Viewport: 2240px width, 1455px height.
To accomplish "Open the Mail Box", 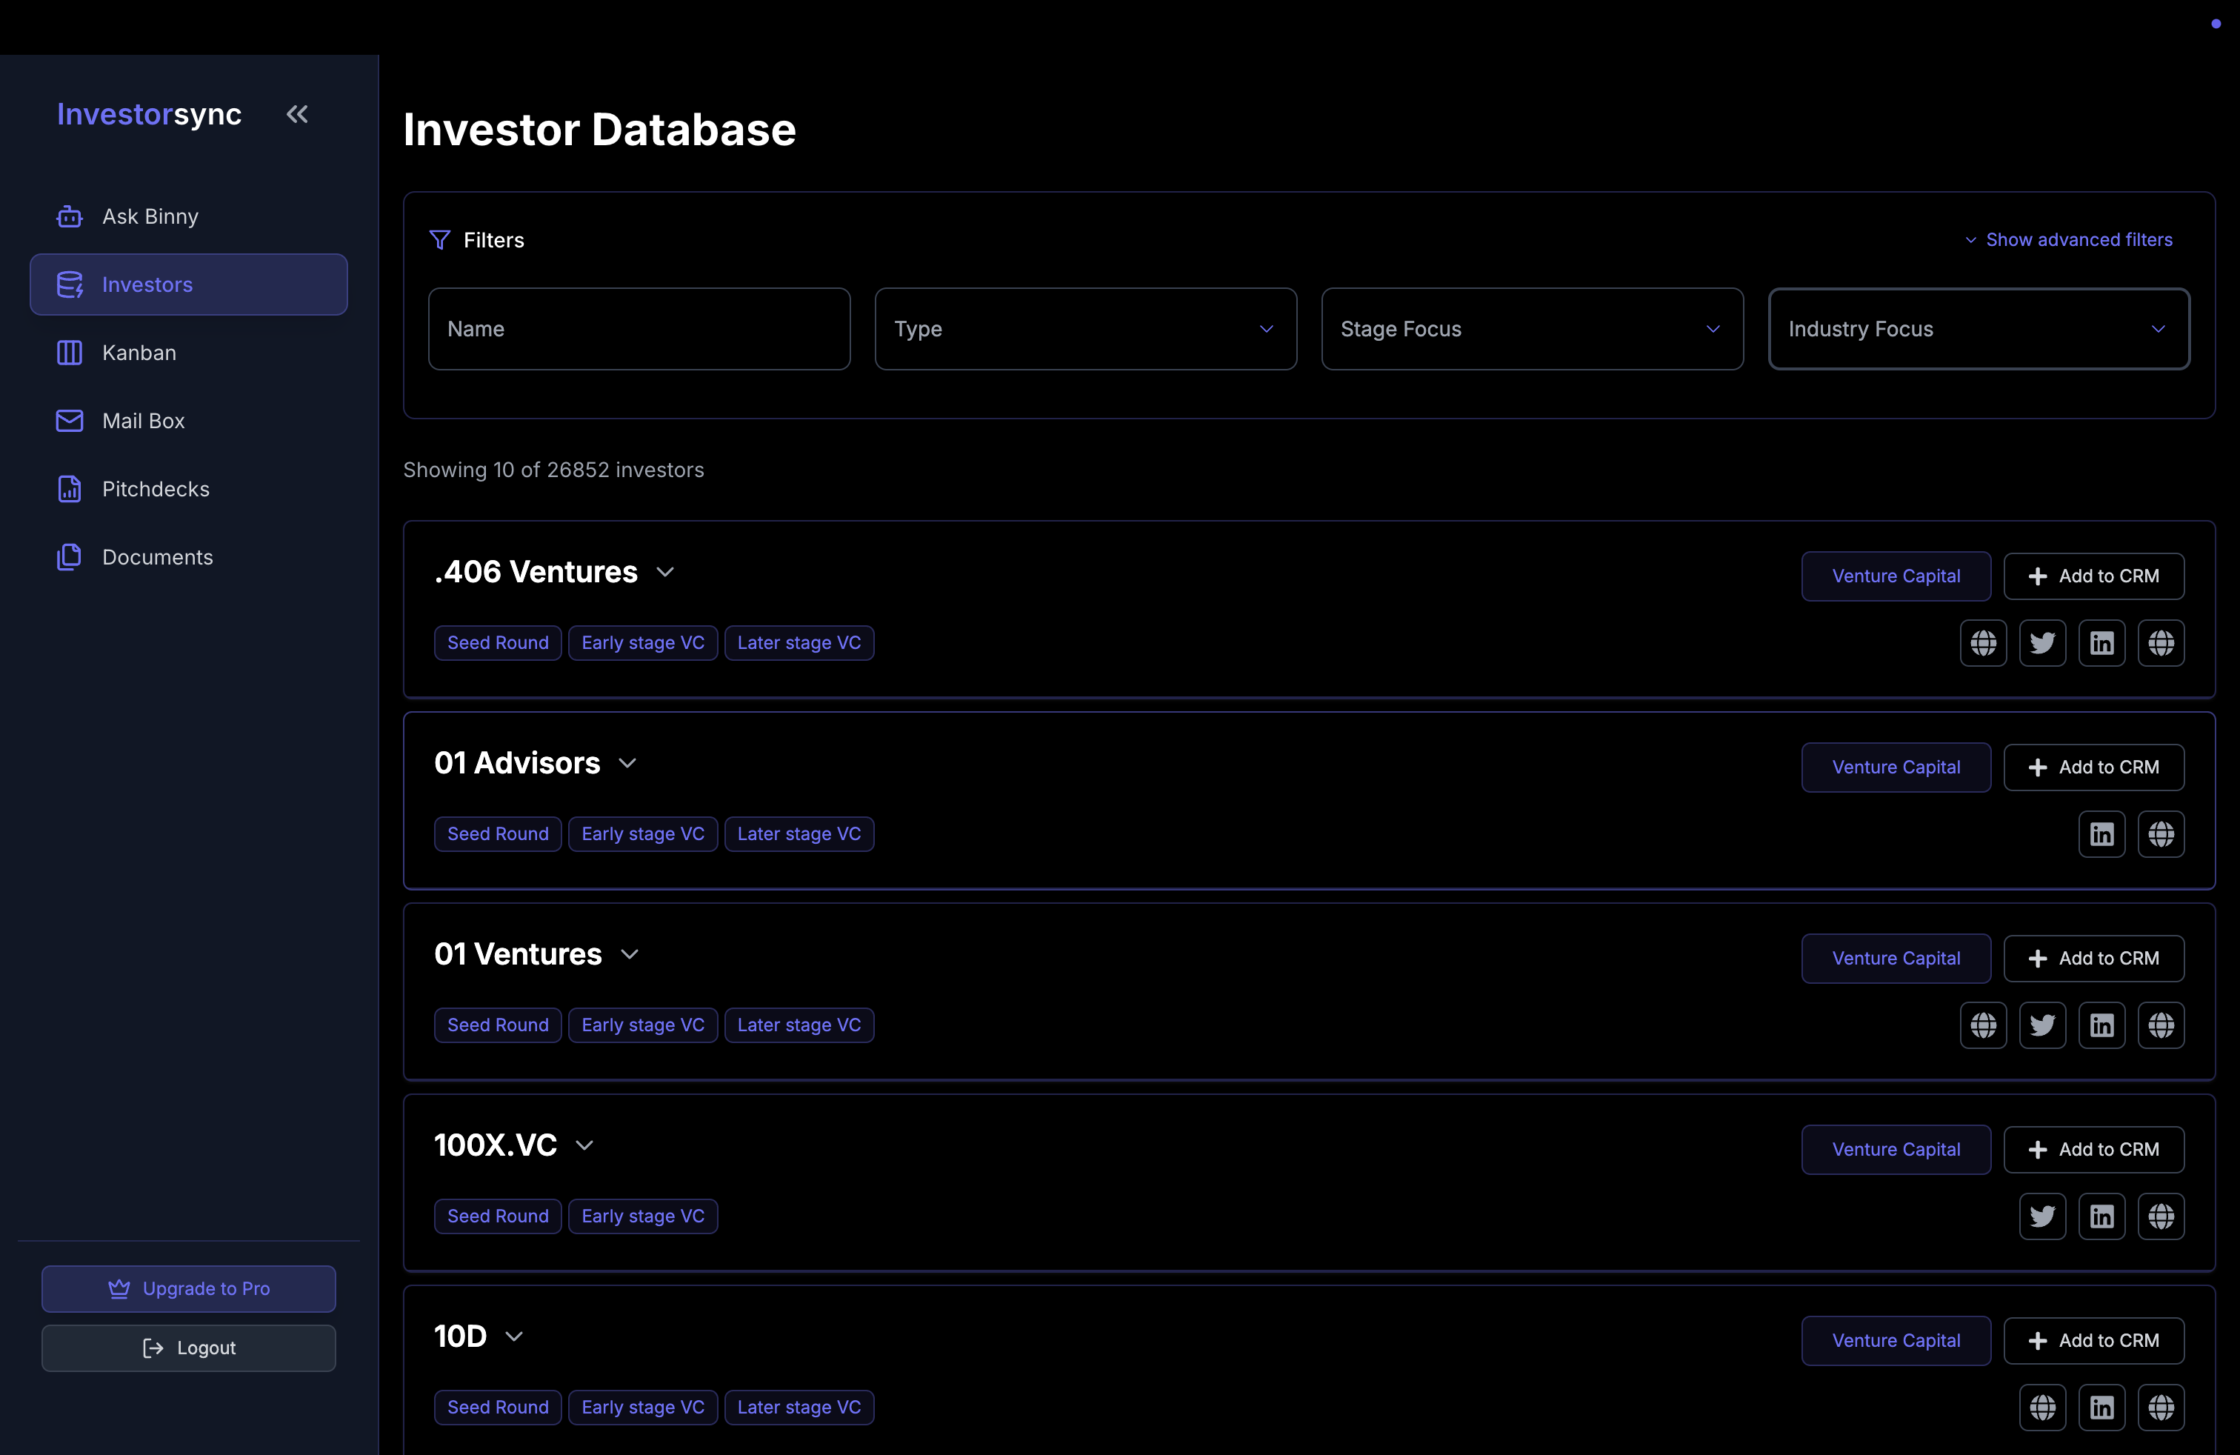I will 143,421.
